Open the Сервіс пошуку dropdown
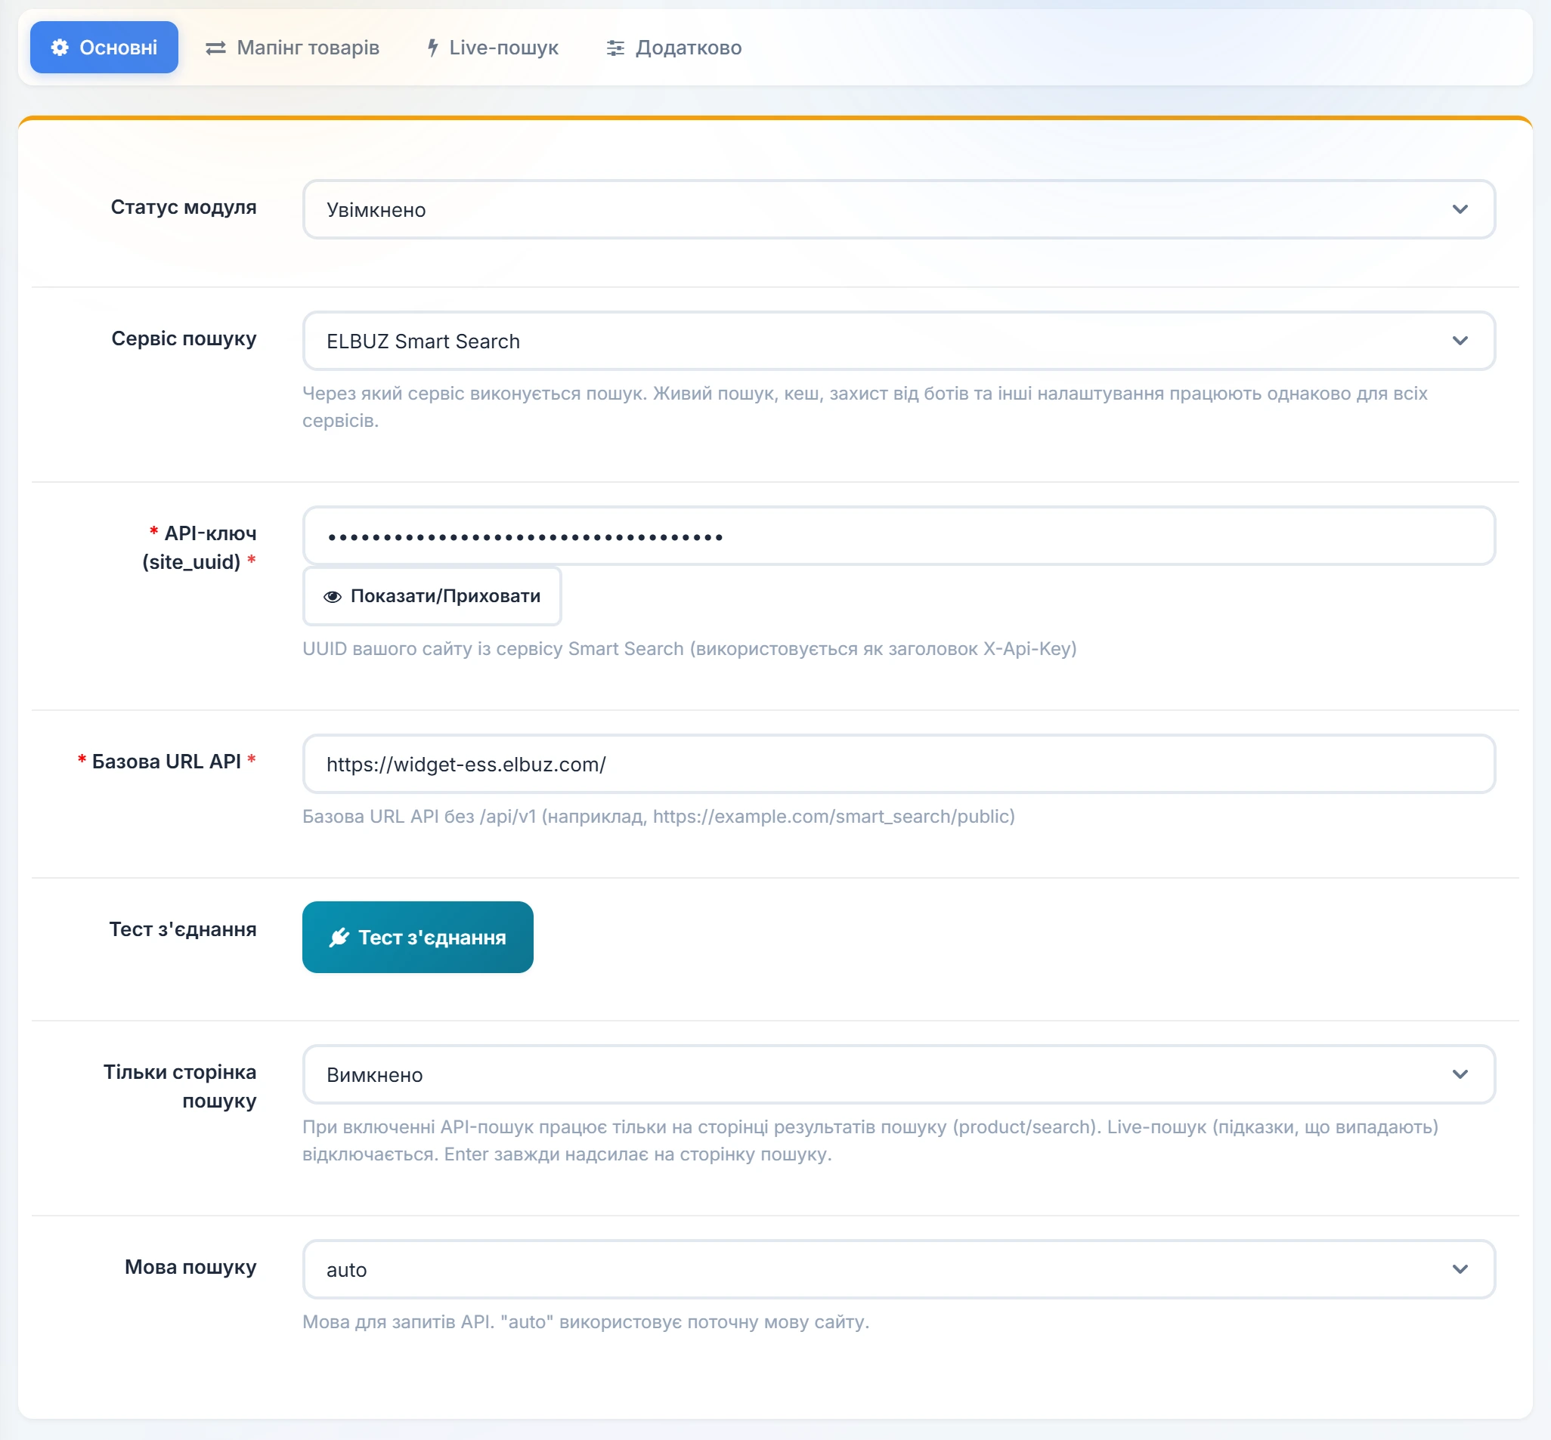The image size is (1551, 1440). (898, 341)
